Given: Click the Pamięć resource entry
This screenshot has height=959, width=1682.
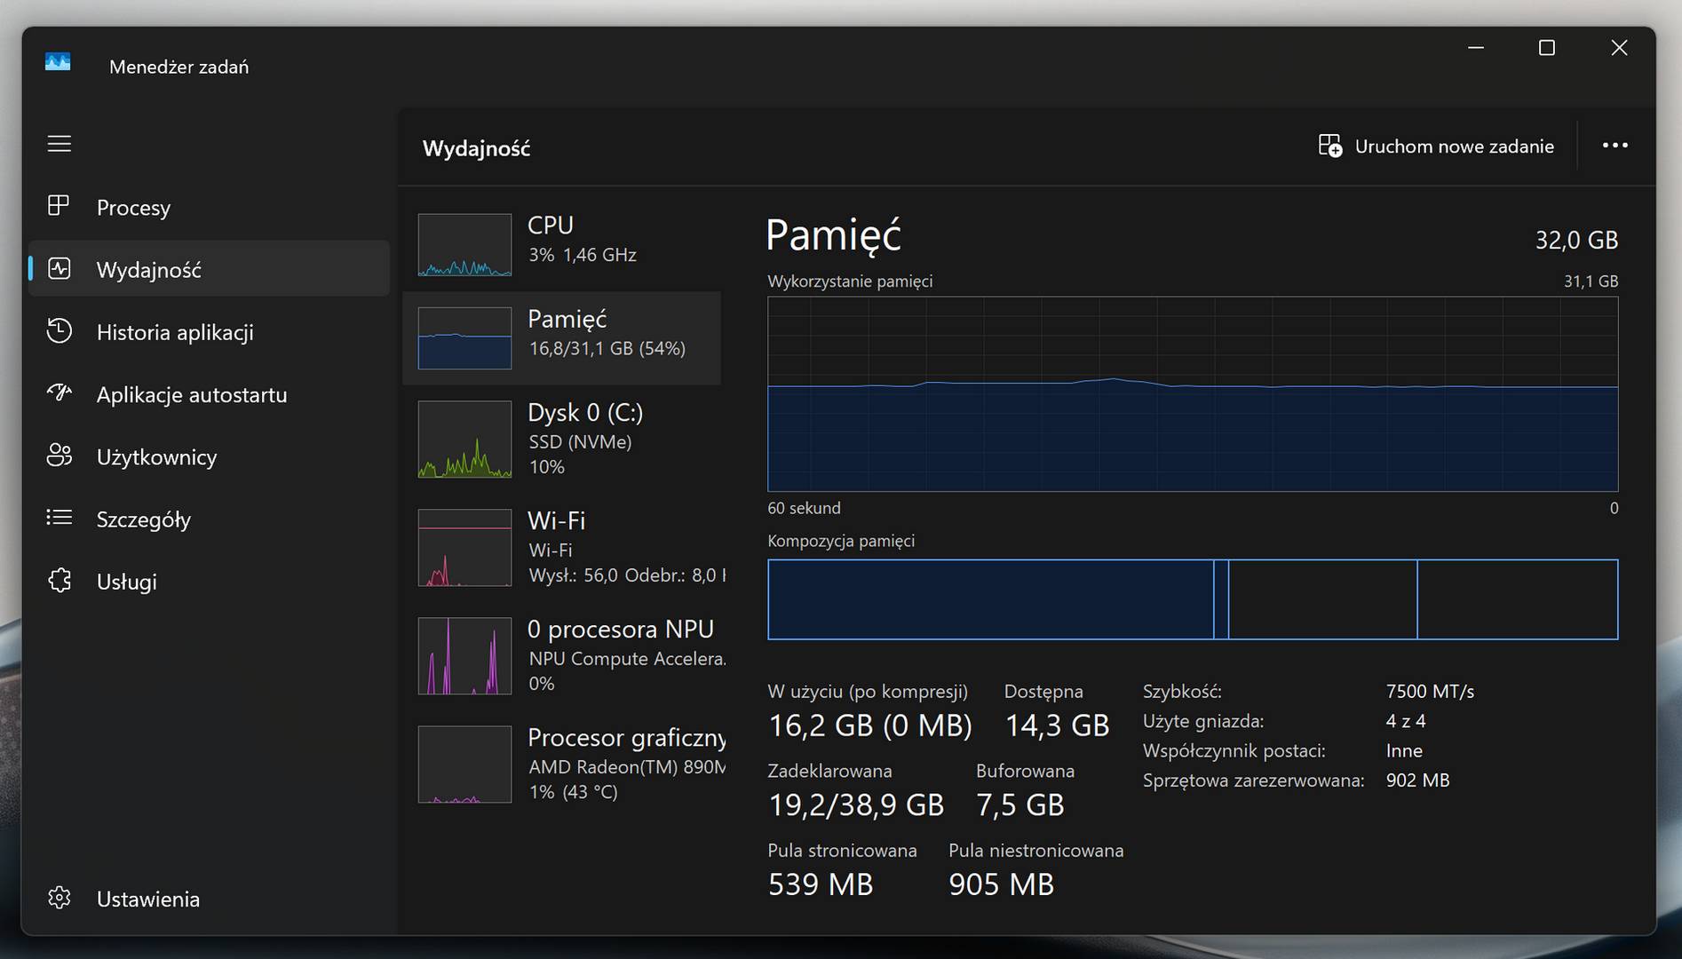Looking at the screenshot, I should tap(568, 337).
